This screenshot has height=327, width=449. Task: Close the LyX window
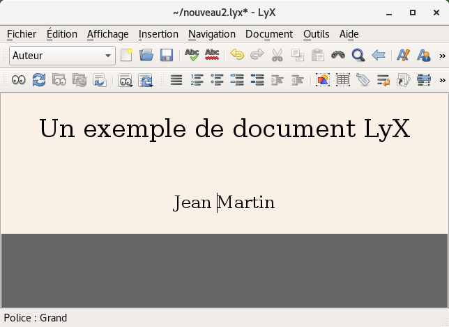pyautogui.click(x=436, y=13)
